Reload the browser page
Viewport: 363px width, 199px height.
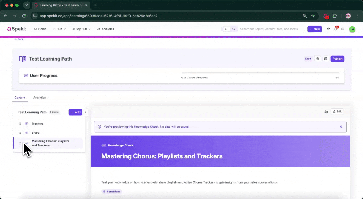pyautogui.click(x=24, y=16)
